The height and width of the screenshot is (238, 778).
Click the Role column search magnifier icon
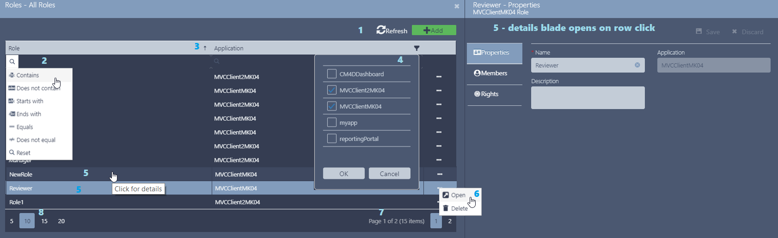tap(12, 61)
